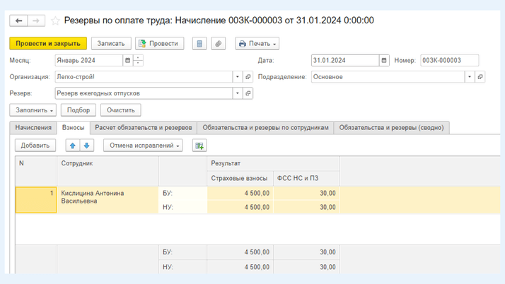Expand the Подразделение dropdown list
Viewport: 505px width, 284px height.
coord(470,77)
